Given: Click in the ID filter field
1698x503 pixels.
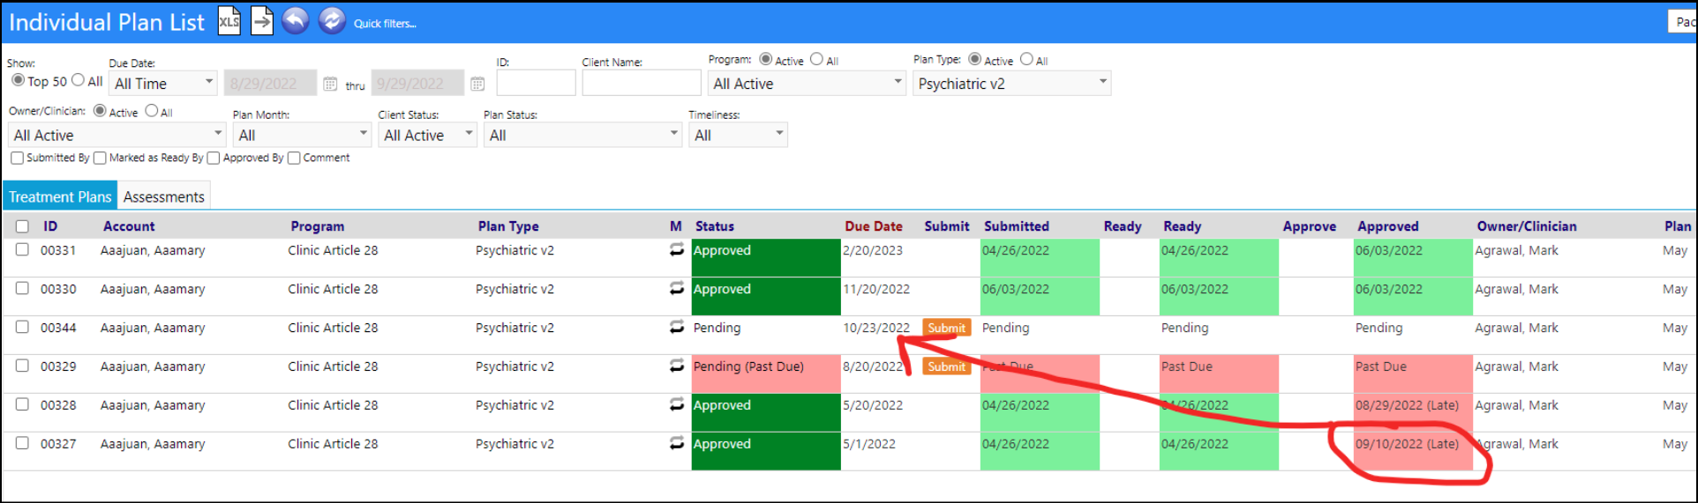Looking at the screenshot, I should tap(536, 83).
